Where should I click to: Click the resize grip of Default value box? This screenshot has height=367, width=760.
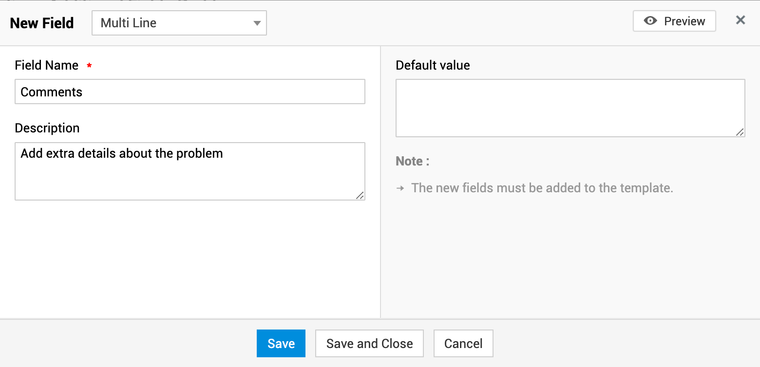pos(740,132)
